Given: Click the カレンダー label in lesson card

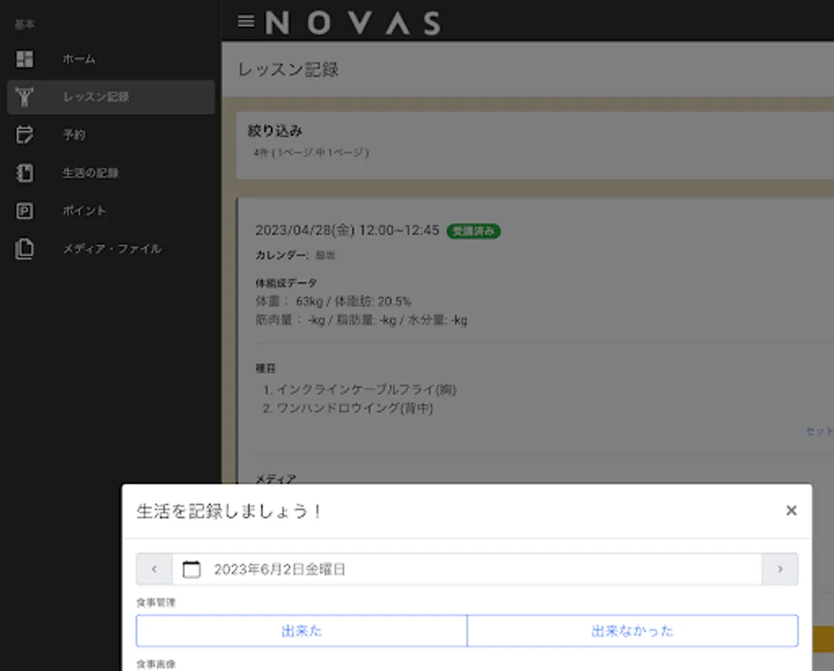Looking at the screenshot, I should point(282,255).
